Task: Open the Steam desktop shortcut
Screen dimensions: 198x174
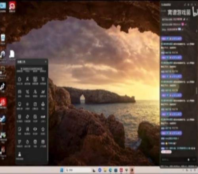Action: pyautogui.click(x=3, y=119)
